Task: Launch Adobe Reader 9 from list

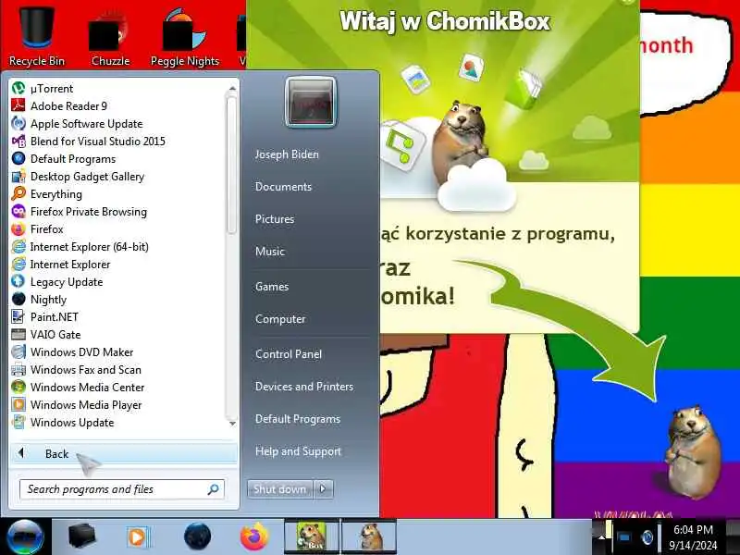Action: click(x=68, y=106)
